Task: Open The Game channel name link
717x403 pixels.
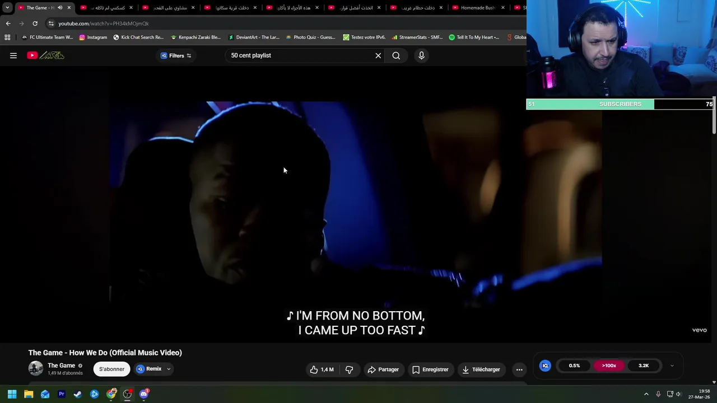Action: point(61,365)
